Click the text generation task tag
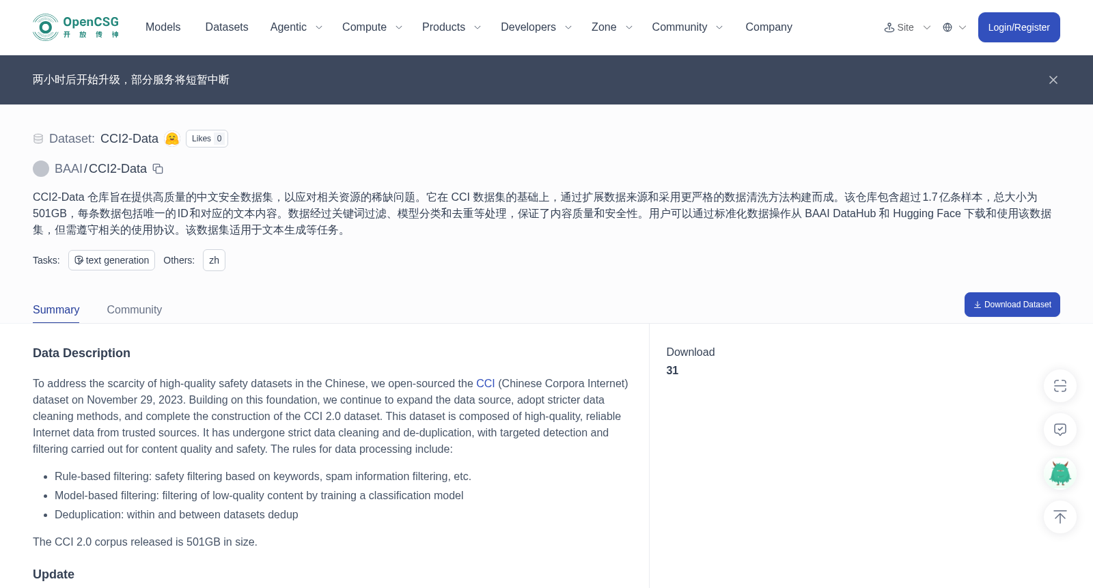1093x588 pixels. 111,260
